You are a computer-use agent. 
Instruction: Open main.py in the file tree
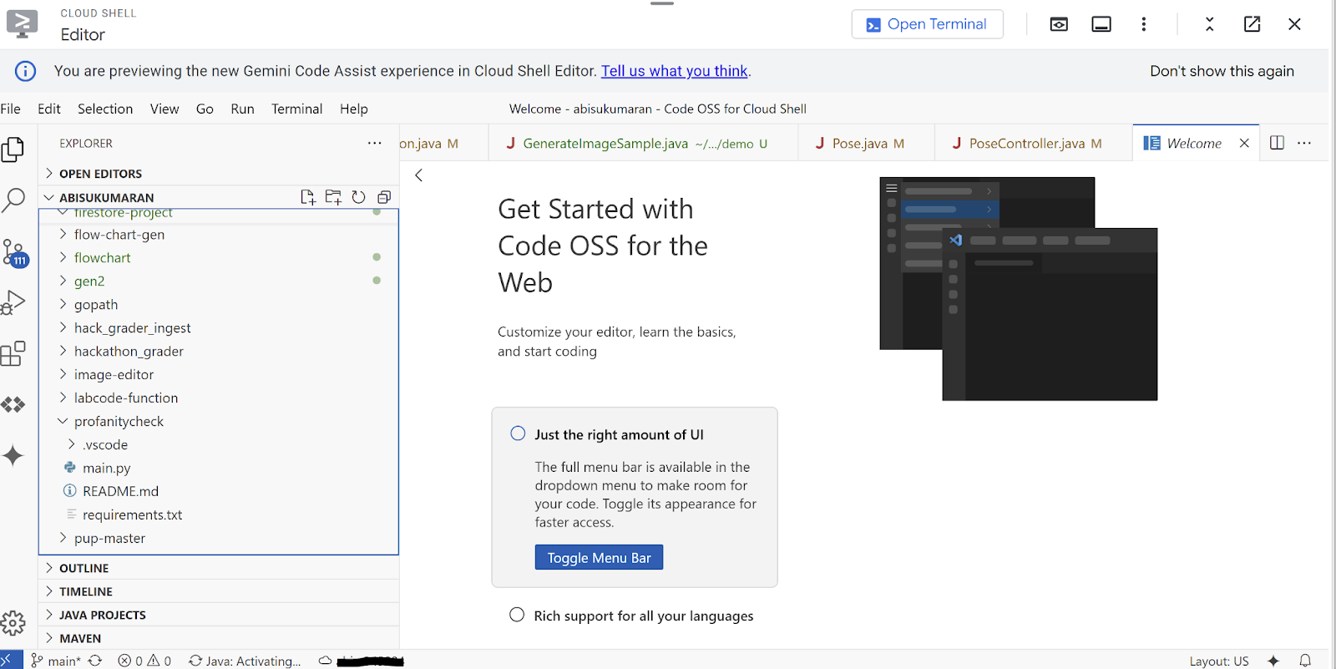(x=106, y=469)
